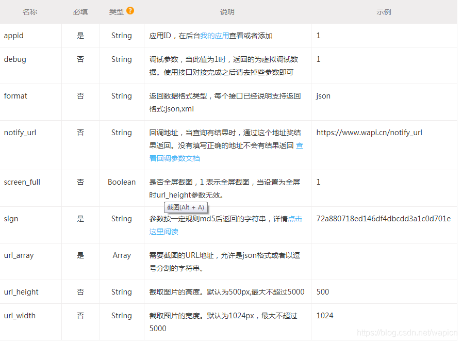Click the appid parameter name
Screen dimensions: 462x342
tap(13, 36)
